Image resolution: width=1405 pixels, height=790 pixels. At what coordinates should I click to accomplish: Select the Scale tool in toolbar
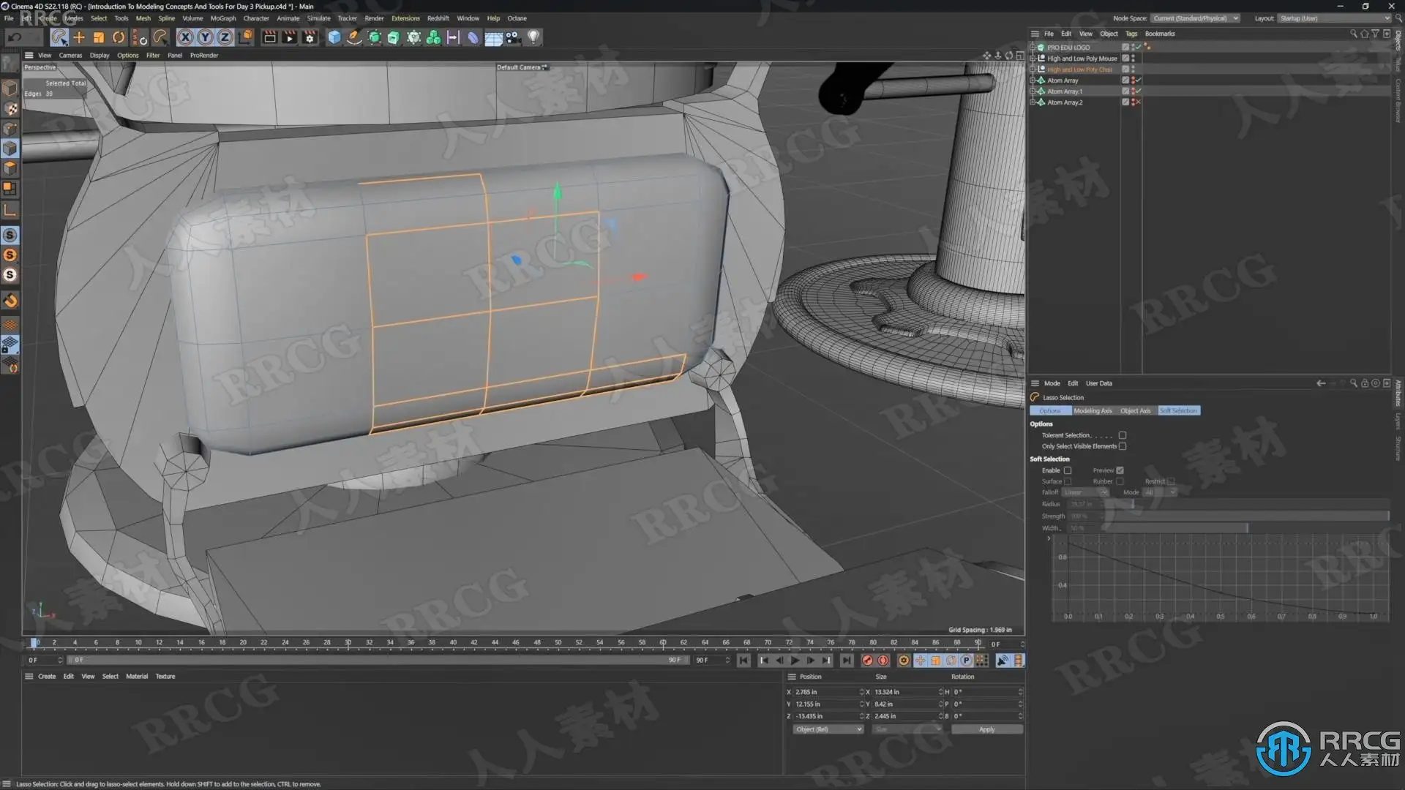[x=99, y=37]
